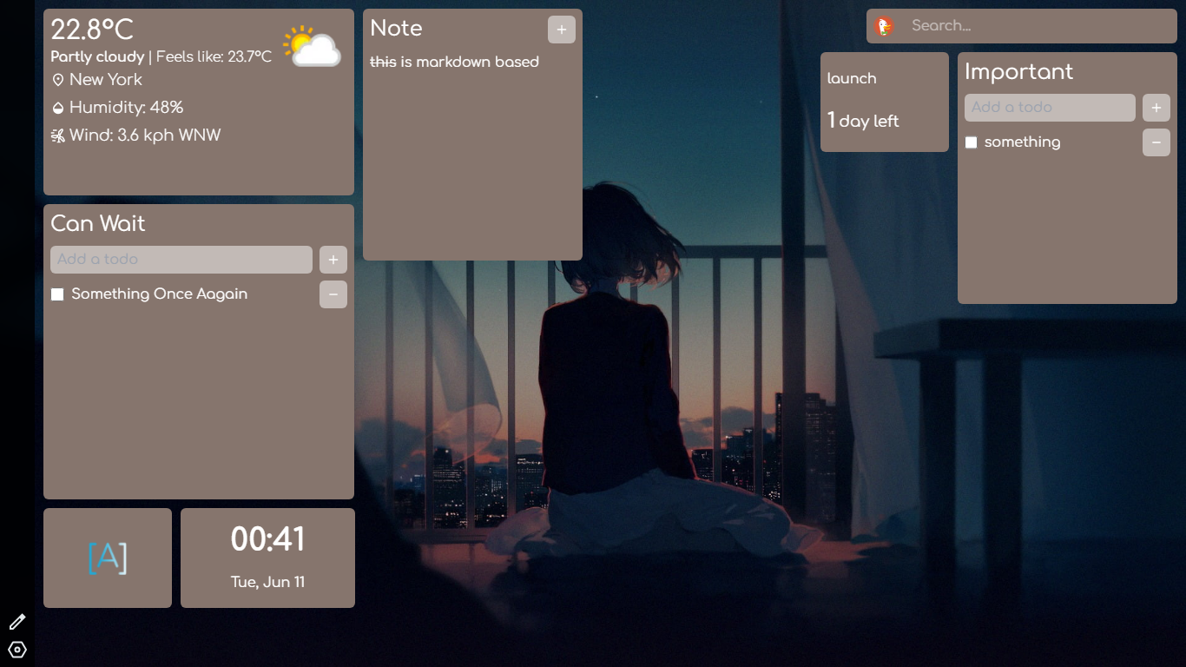Image resolution: width=1186 pixels, height=667 pixels.
Task: Click the partly cloudy weather icon
Action: click(311, 46)
